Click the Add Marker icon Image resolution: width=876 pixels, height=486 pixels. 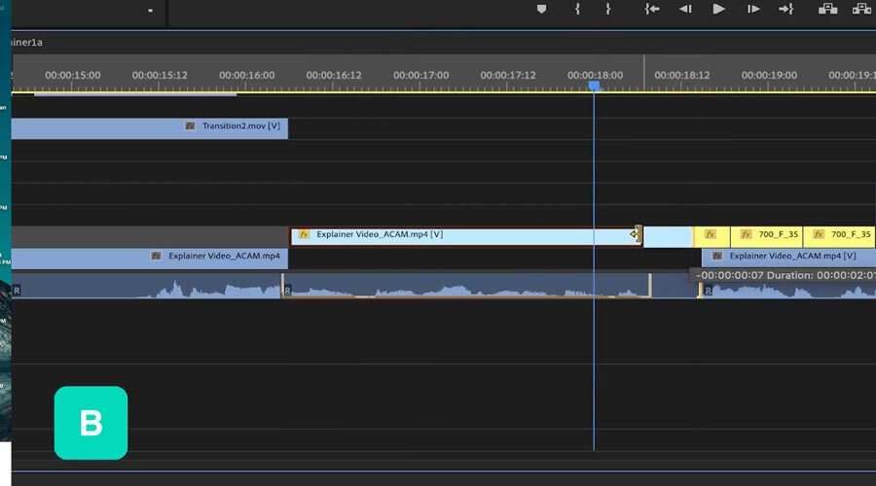coord(541,9)
